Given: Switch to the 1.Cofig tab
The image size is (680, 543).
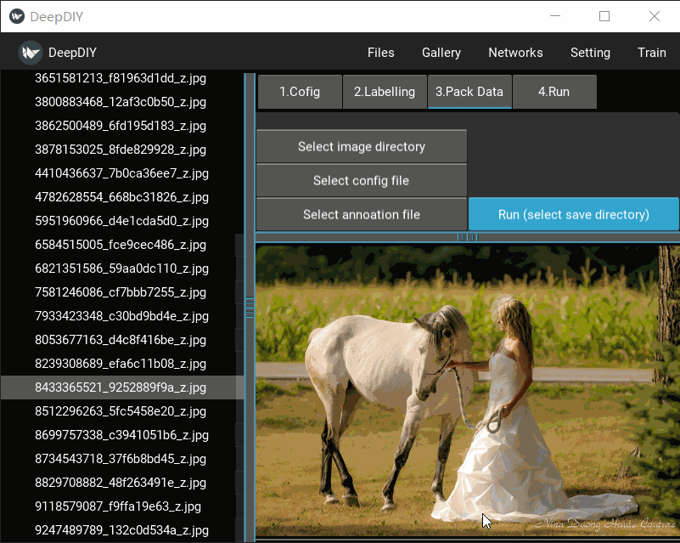Looking at the screenshot, I should (x=300, y=92).
